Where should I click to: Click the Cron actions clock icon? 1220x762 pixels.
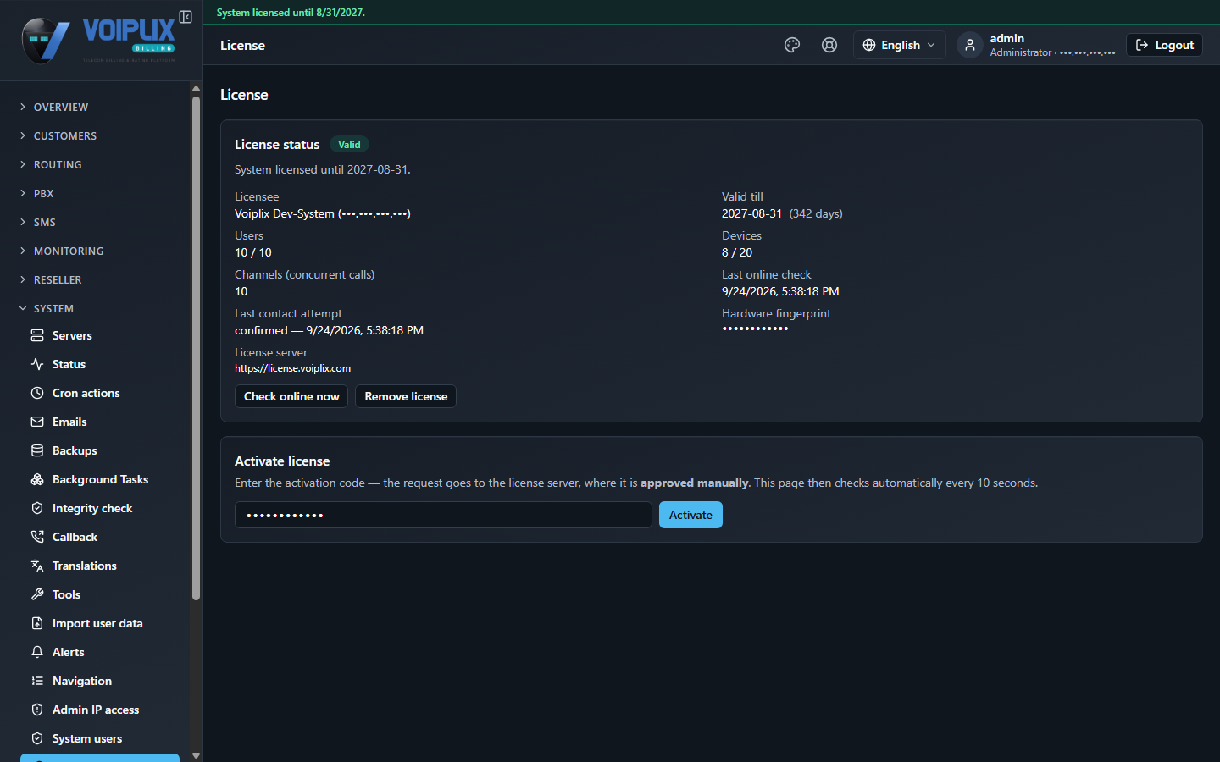pyautogui.click(x=37, y=393)
